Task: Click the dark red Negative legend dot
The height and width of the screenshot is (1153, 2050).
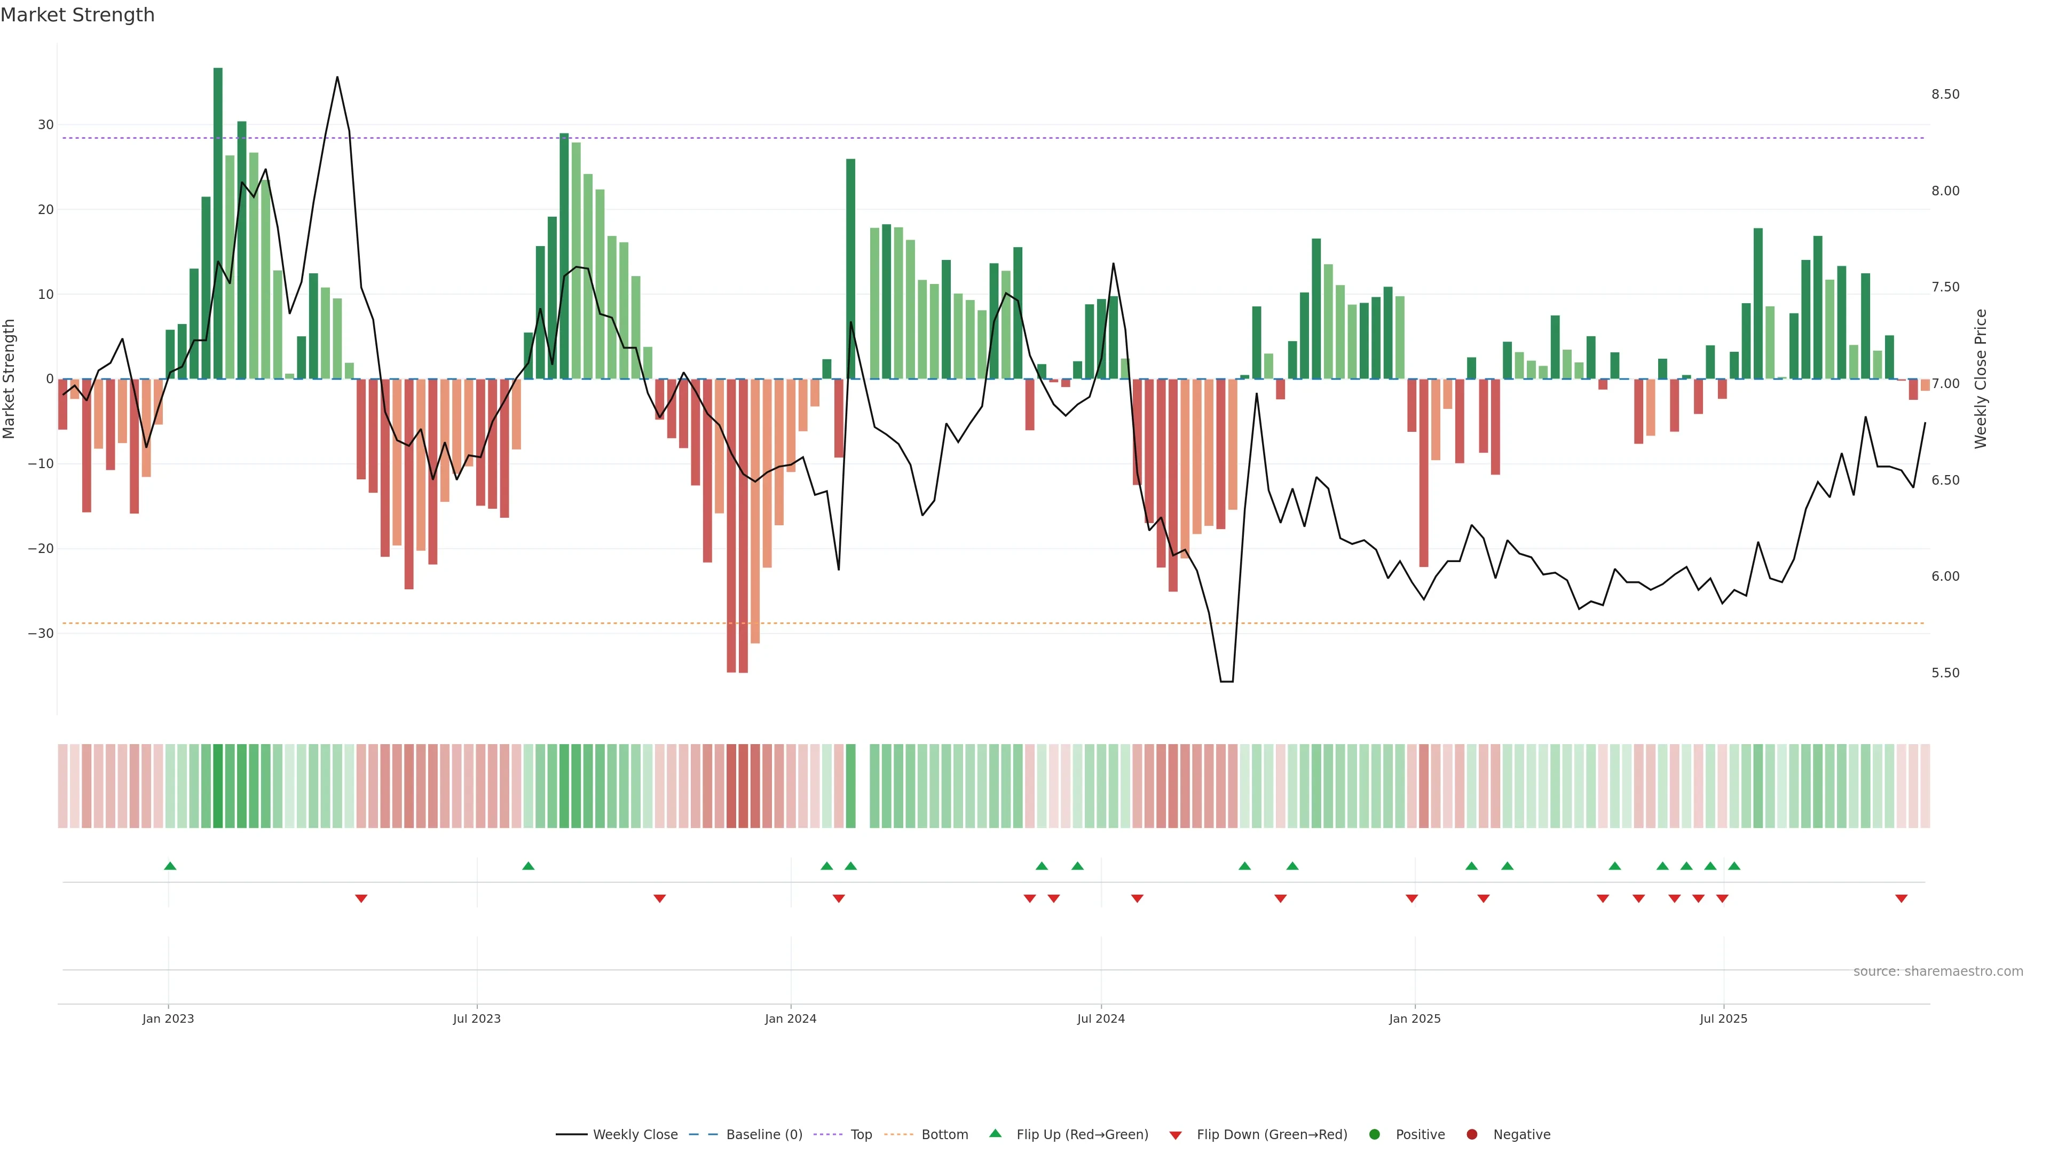Action: pyautogui.click(x=1471, y=1135)
